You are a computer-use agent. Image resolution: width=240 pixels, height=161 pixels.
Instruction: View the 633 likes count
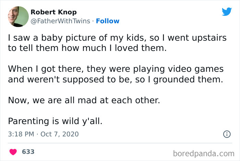(28, 151)
